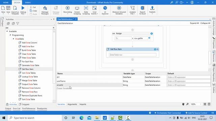Open Microsoft Edge from the taskbar
The height and width of the screenshot is (121, 216).
[x=81, y=118]
